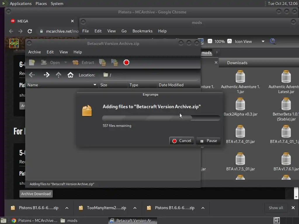
Task: Select BTA v1.7.6.1.jar file icon
Action: [286, 159]
